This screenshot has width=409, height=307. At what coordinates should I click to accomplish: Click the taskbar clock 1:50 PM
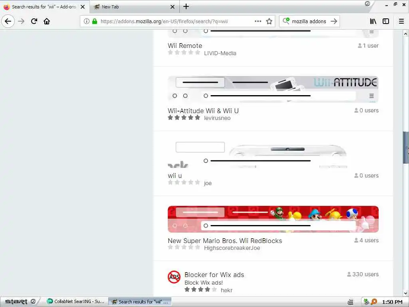pos(392,302)
